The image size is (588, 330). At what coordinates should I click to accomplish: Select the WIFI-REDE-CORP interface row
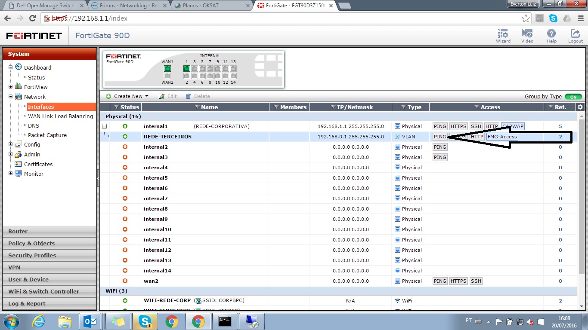338,301
